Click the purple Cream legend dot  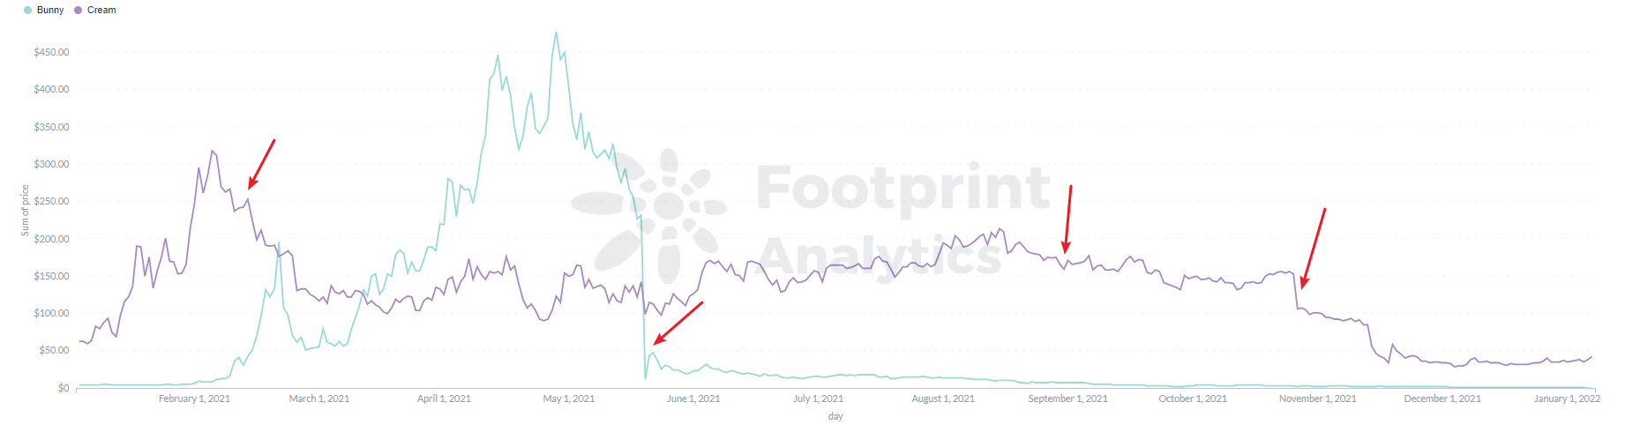79,11
